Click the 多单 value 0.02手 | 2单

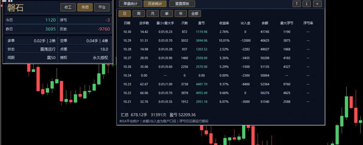(x=45, y=41)
